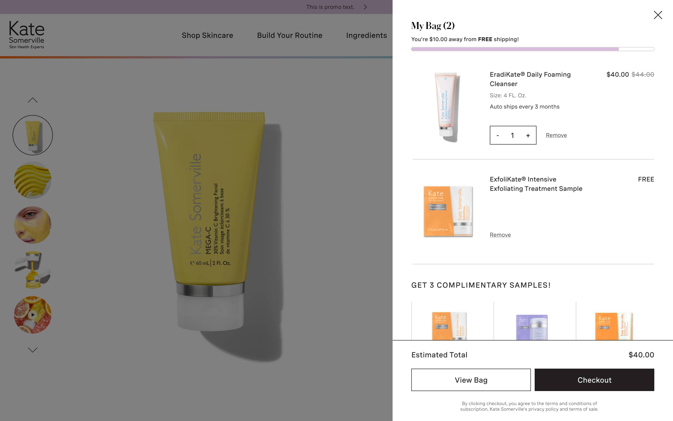Image resolution: width=673 pixels, height=421 pixels.
Task: Click the promo banner right arrow
Action: (365, 7)
